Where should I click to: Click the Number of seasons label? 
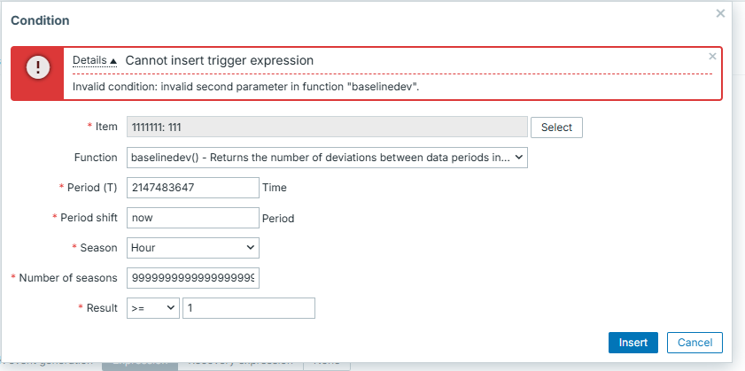[x=67, y=278]
